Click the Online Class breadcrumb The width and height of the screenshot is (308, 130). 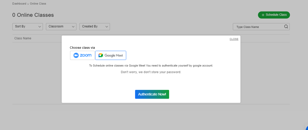(38, 4)
